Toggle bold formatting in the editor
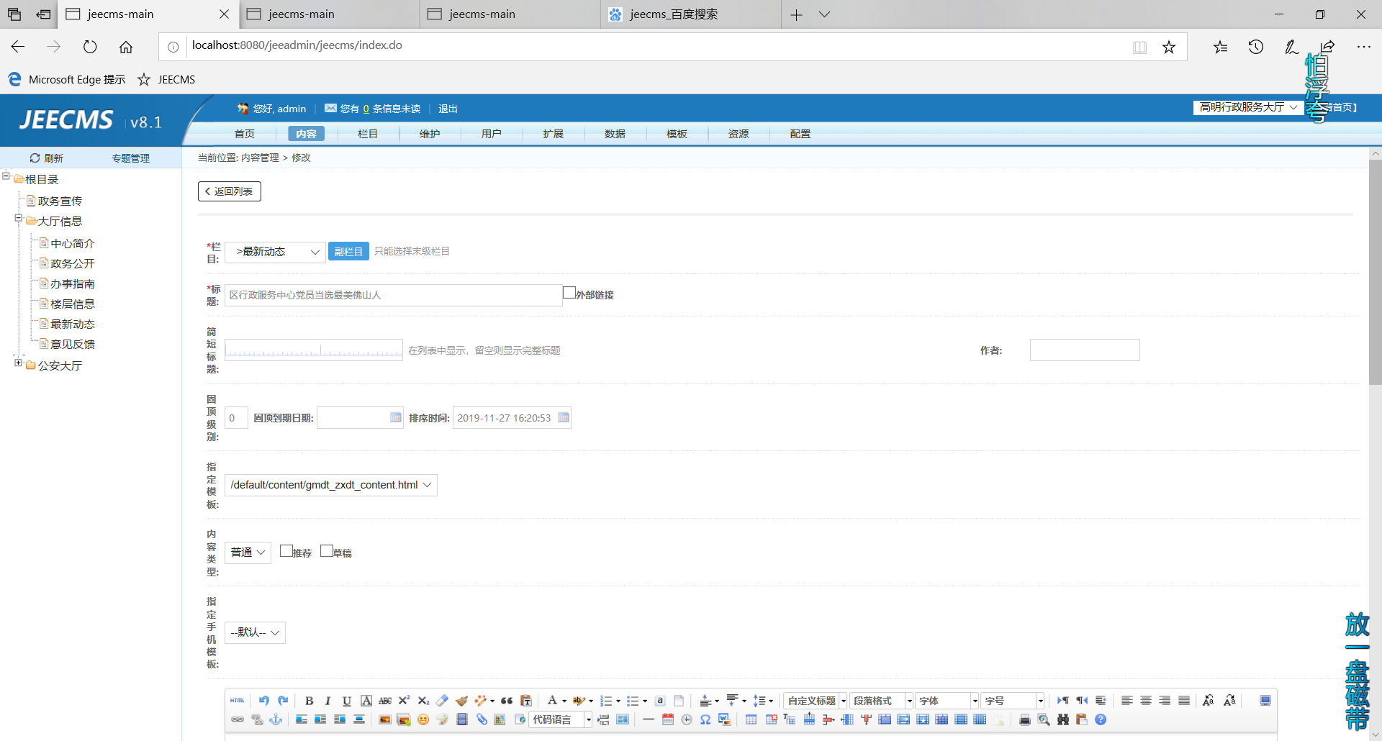The width and height of the screenshot is (1382, 741). [309, 701]
